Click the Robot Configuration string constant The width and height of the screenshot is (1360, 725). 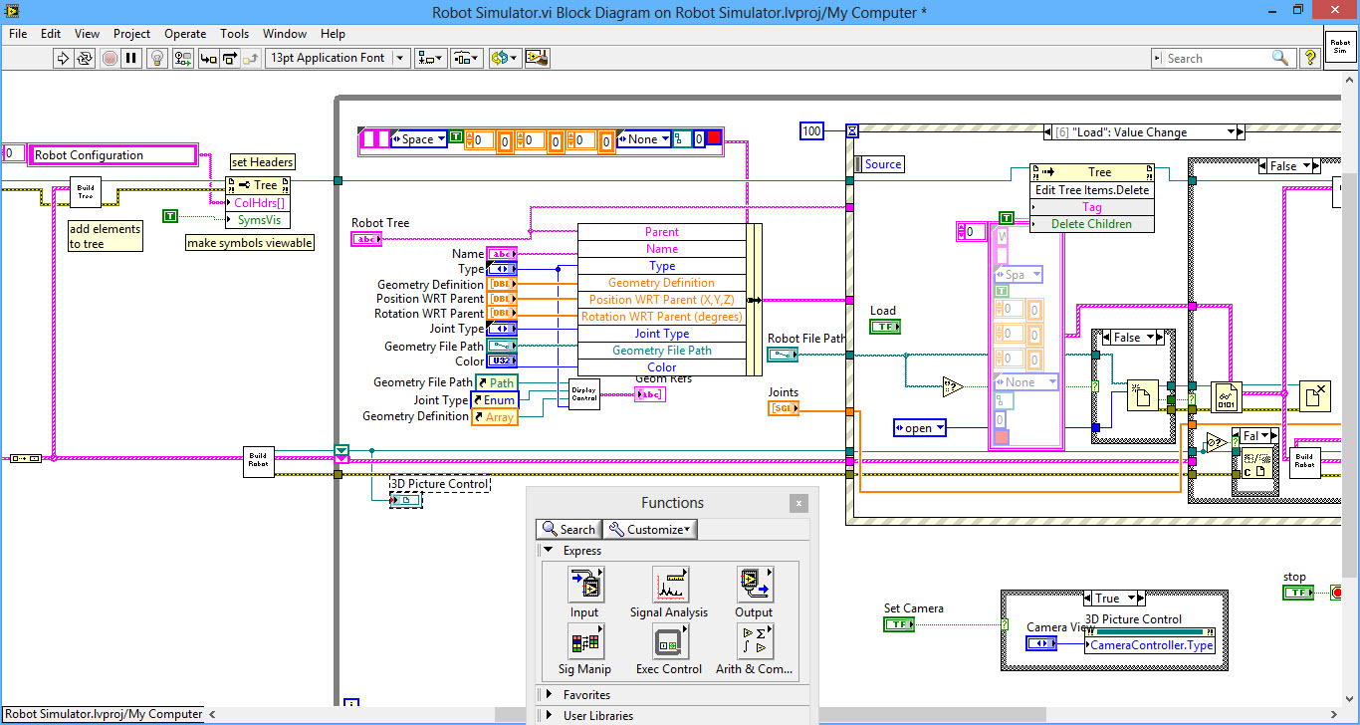113,154
